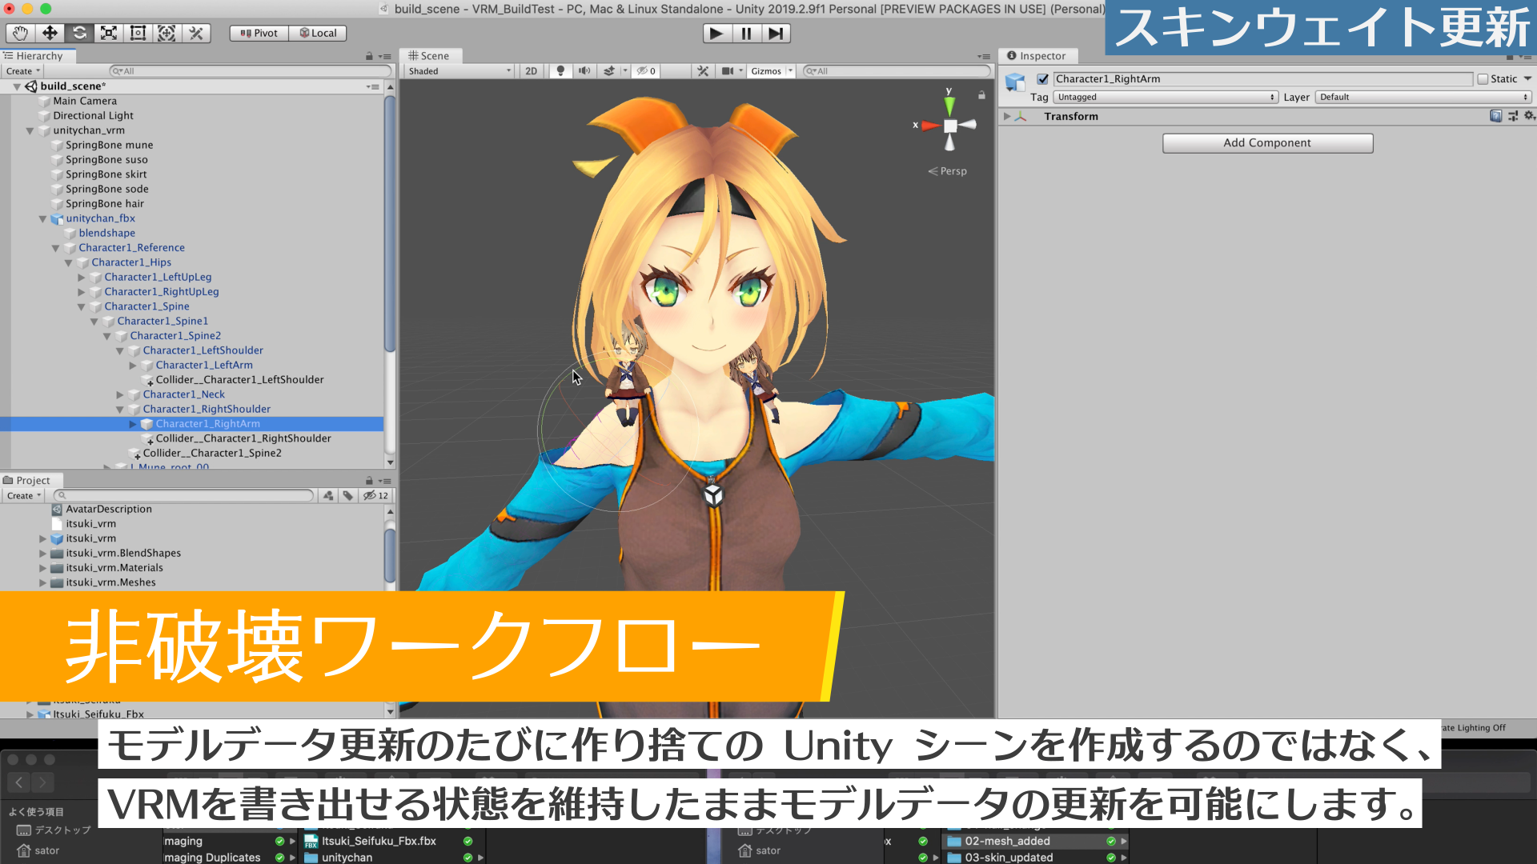
Task: Select the Move tool
Action: [x=50, y=33]
